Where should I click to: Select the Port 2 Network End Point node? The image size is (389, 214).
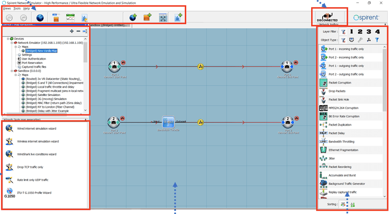288,122
